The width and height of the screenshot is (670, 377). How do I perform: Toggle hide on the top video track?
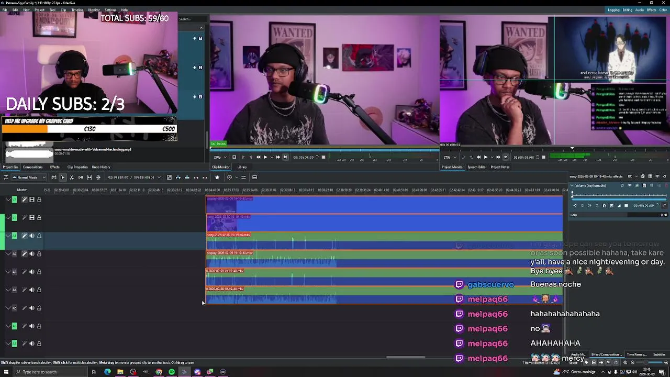pos(31,199)
